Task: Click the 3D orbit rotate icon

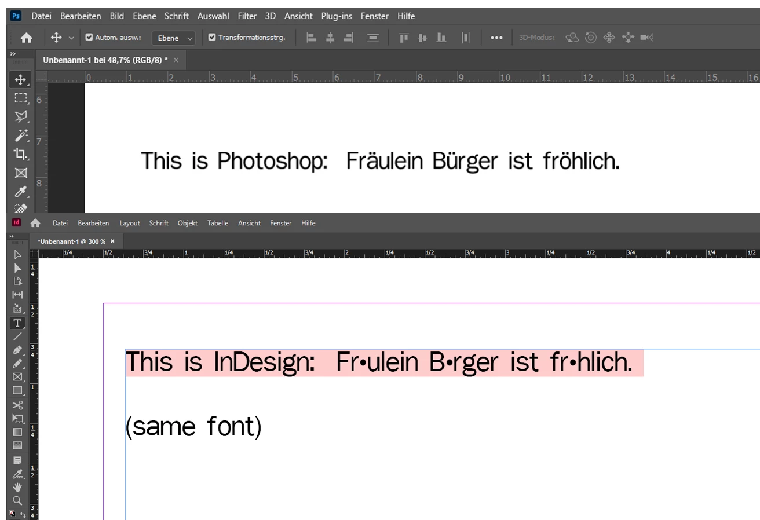Action: pos(572,38)
